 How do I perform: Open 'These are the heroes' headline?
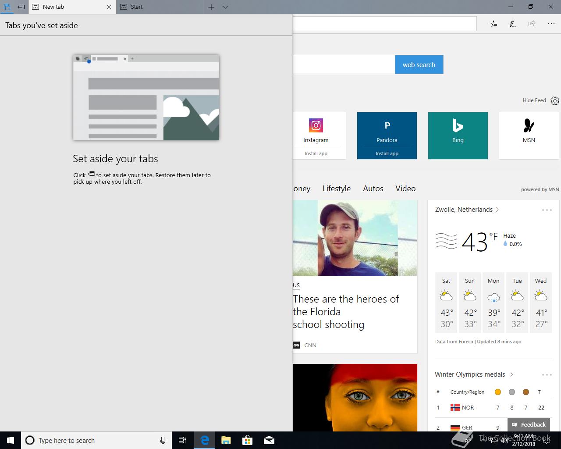pos(346,312)
